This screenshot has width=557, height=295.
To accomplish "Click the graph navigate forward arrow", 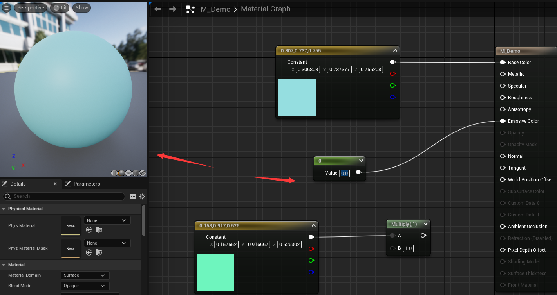I will [x=173, y=9].
